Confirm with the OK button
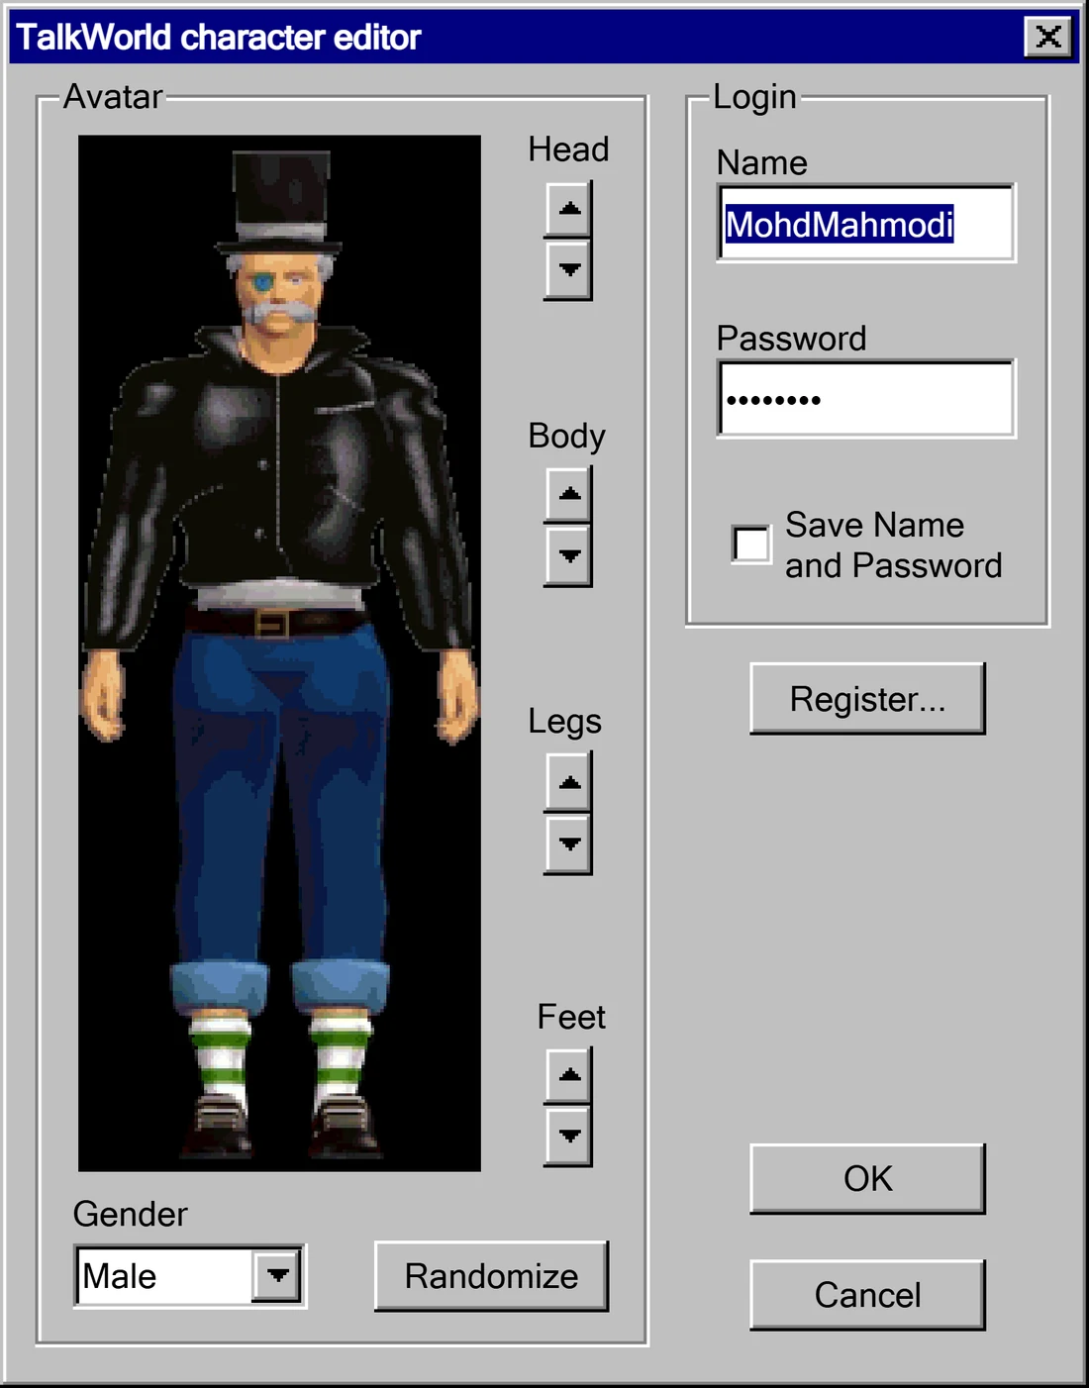Image resolution: width=1089 pixels, height=1388 pixels. (867, 1179)
